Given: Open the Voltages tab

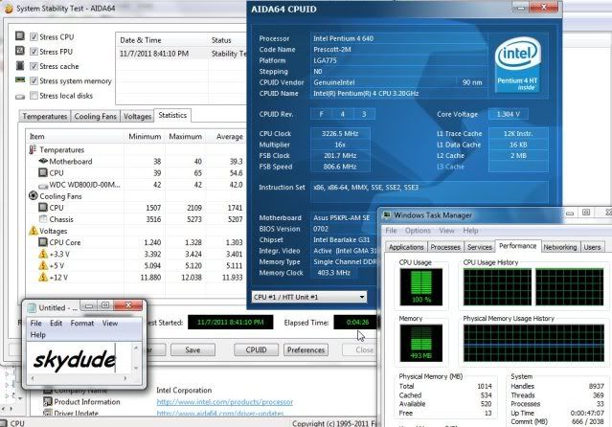Looking at the screenshot, I should point(137,116).
